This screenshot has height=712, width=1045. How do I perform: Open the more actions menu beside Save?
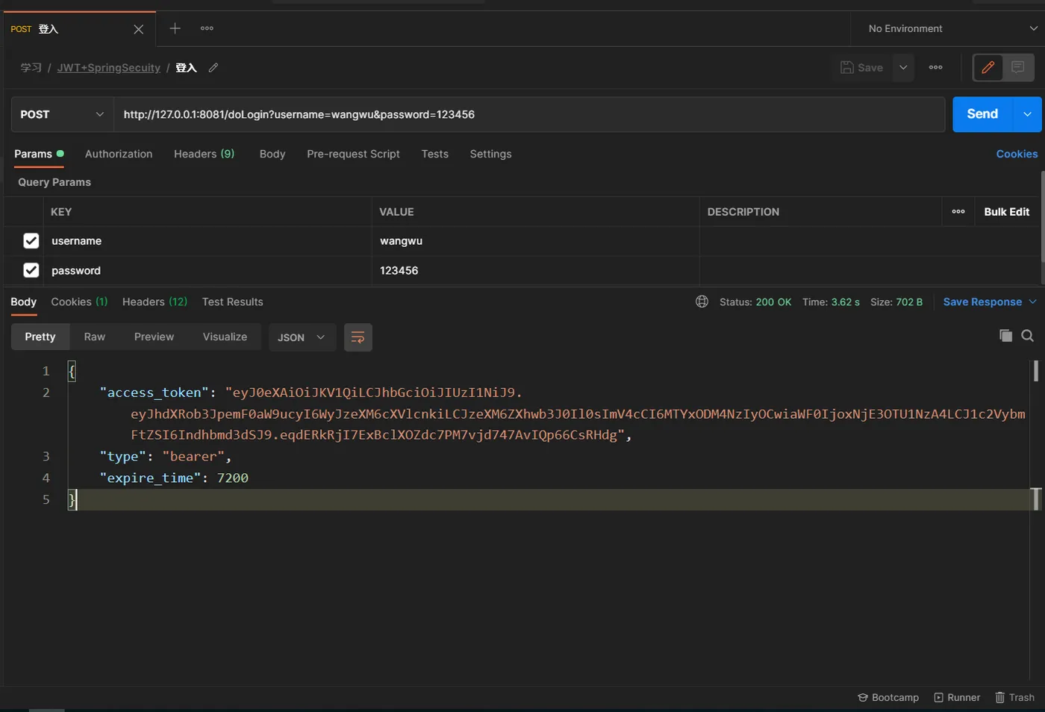(x=935, y=68)
